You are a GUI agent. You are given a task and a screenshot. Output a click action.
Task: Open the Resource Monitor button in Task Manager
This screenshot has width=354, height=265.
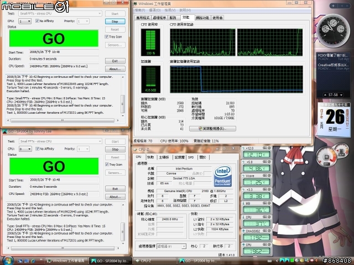pyautogui.click(x=212, y=129)
